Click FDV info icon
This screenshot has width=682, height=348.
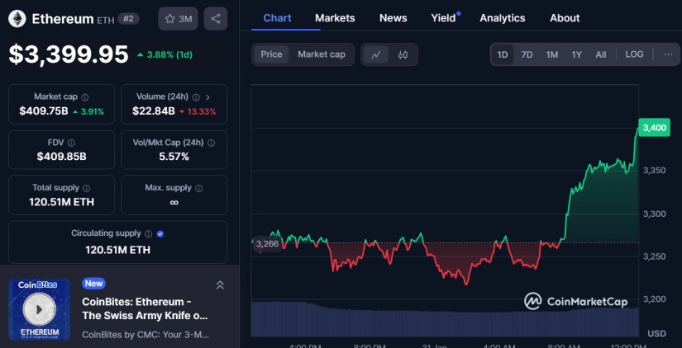[x=71, y=143]
